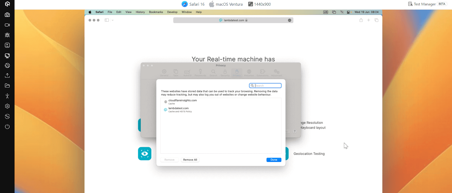Click the switch browser icon in the sidebar

click(7, 116)
